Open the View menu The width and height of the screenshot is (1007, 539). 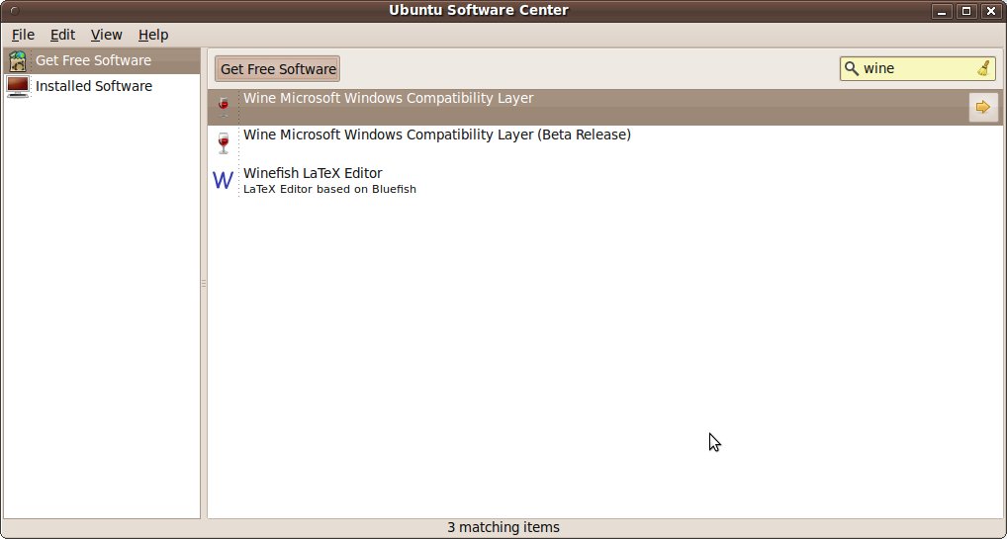(x=107, y=35)
